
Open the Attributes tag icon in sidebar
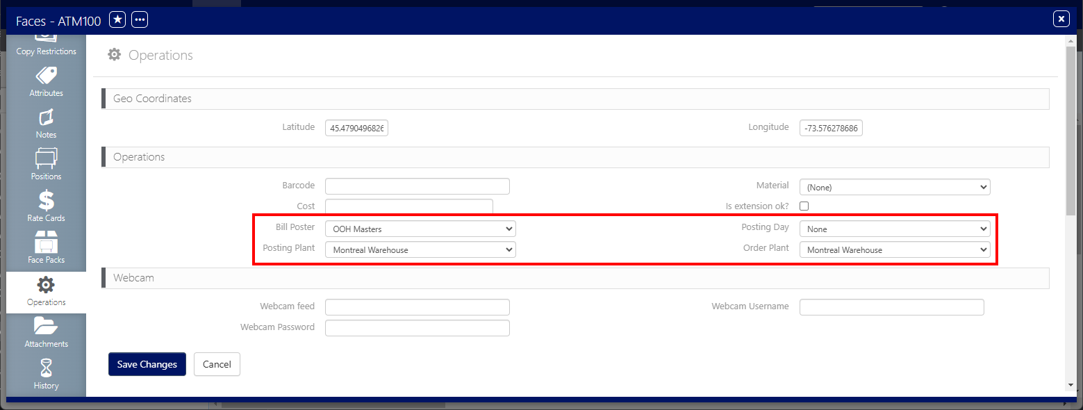coord(46,76)
